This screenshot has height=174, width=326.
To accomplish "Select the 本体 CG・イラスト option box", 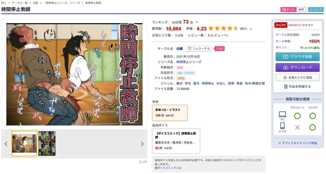I will (x=170, y=113).
